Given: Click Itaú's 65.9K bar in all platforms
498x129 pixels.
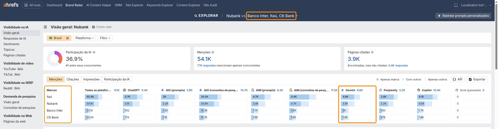Looking at the screenshot, I should 102,97.
